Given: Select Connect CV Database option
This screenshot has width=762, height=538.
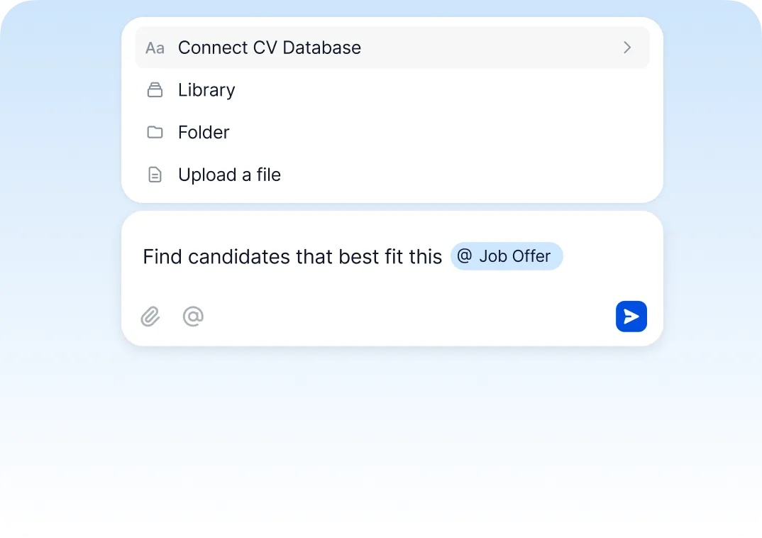Looking at the screenshot, I should tap(270, 48).
